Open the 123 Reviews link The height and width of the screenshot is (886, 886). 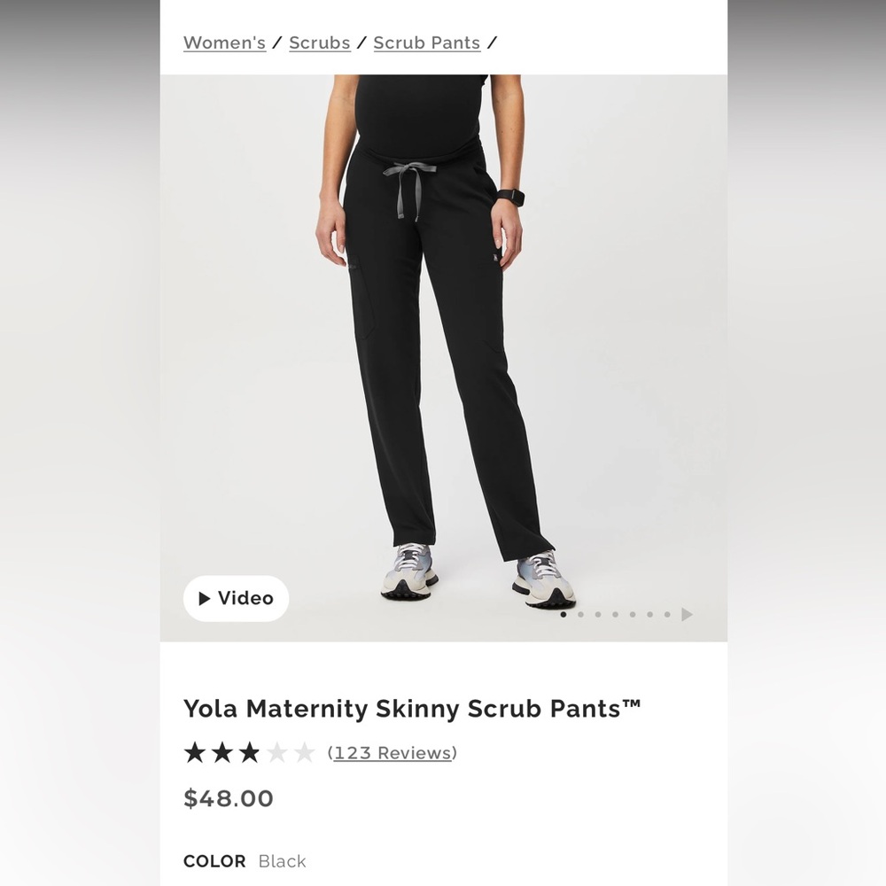pos(392,752)
